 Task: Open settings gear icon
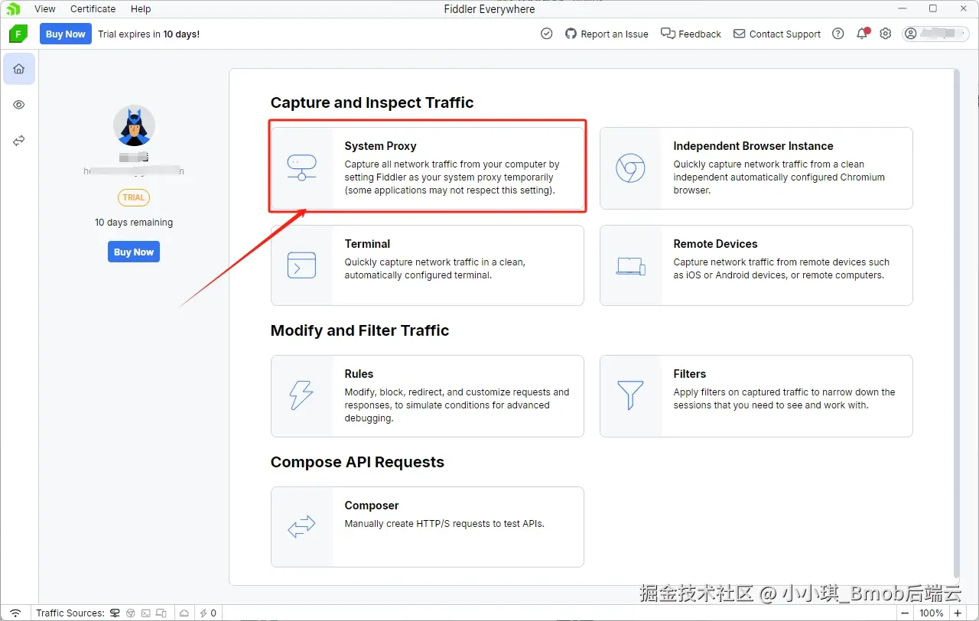coord(886,34)
